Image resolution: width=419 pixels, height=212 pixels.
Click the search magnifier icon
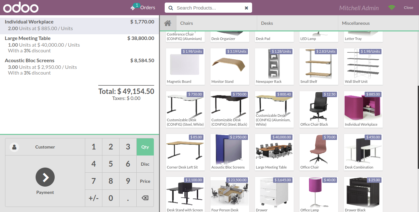point(171,8)
